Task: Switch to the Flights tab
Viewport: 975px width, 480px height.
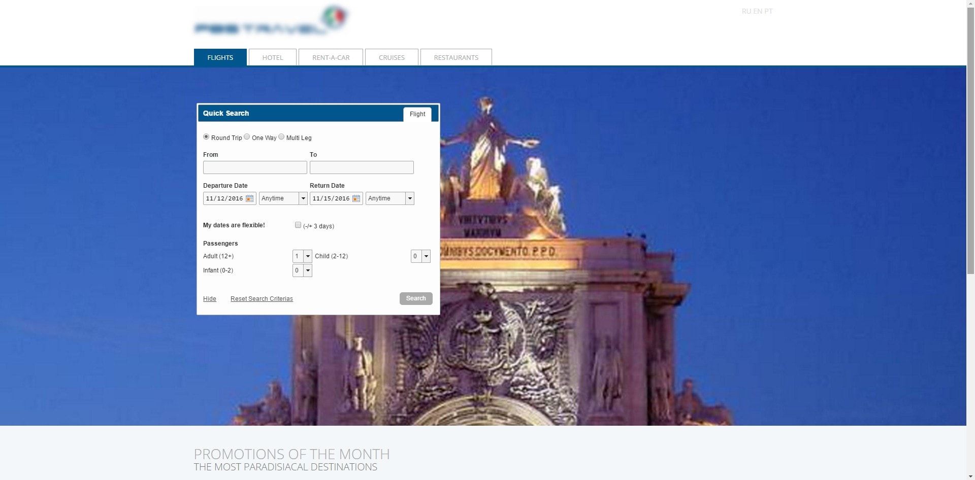Action: pos(220,57)
